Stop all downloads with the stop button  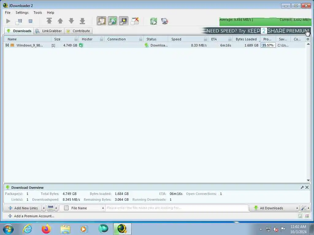[30, 21]
